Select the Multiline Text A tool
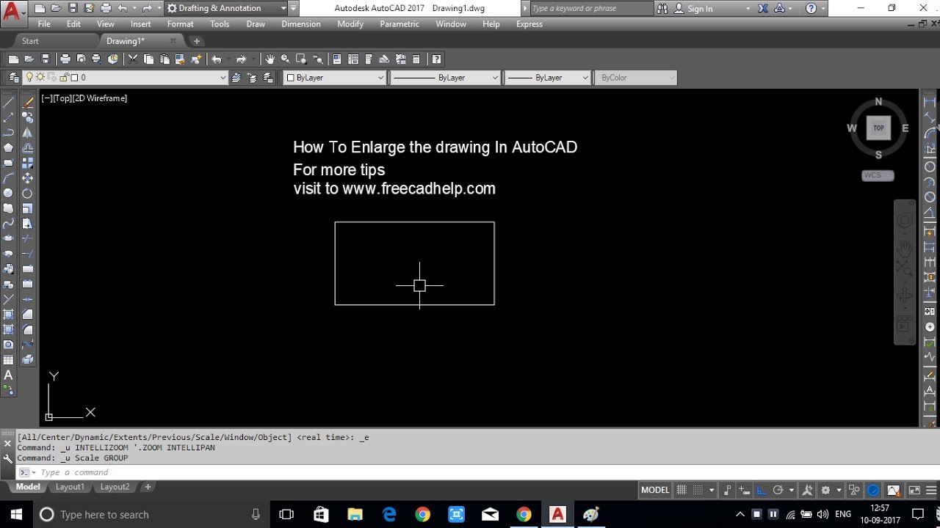 click(x=8, y=375)
